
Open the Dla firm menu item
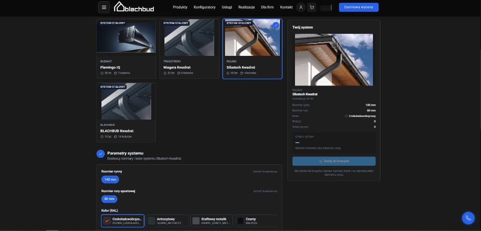click(267, 8)
